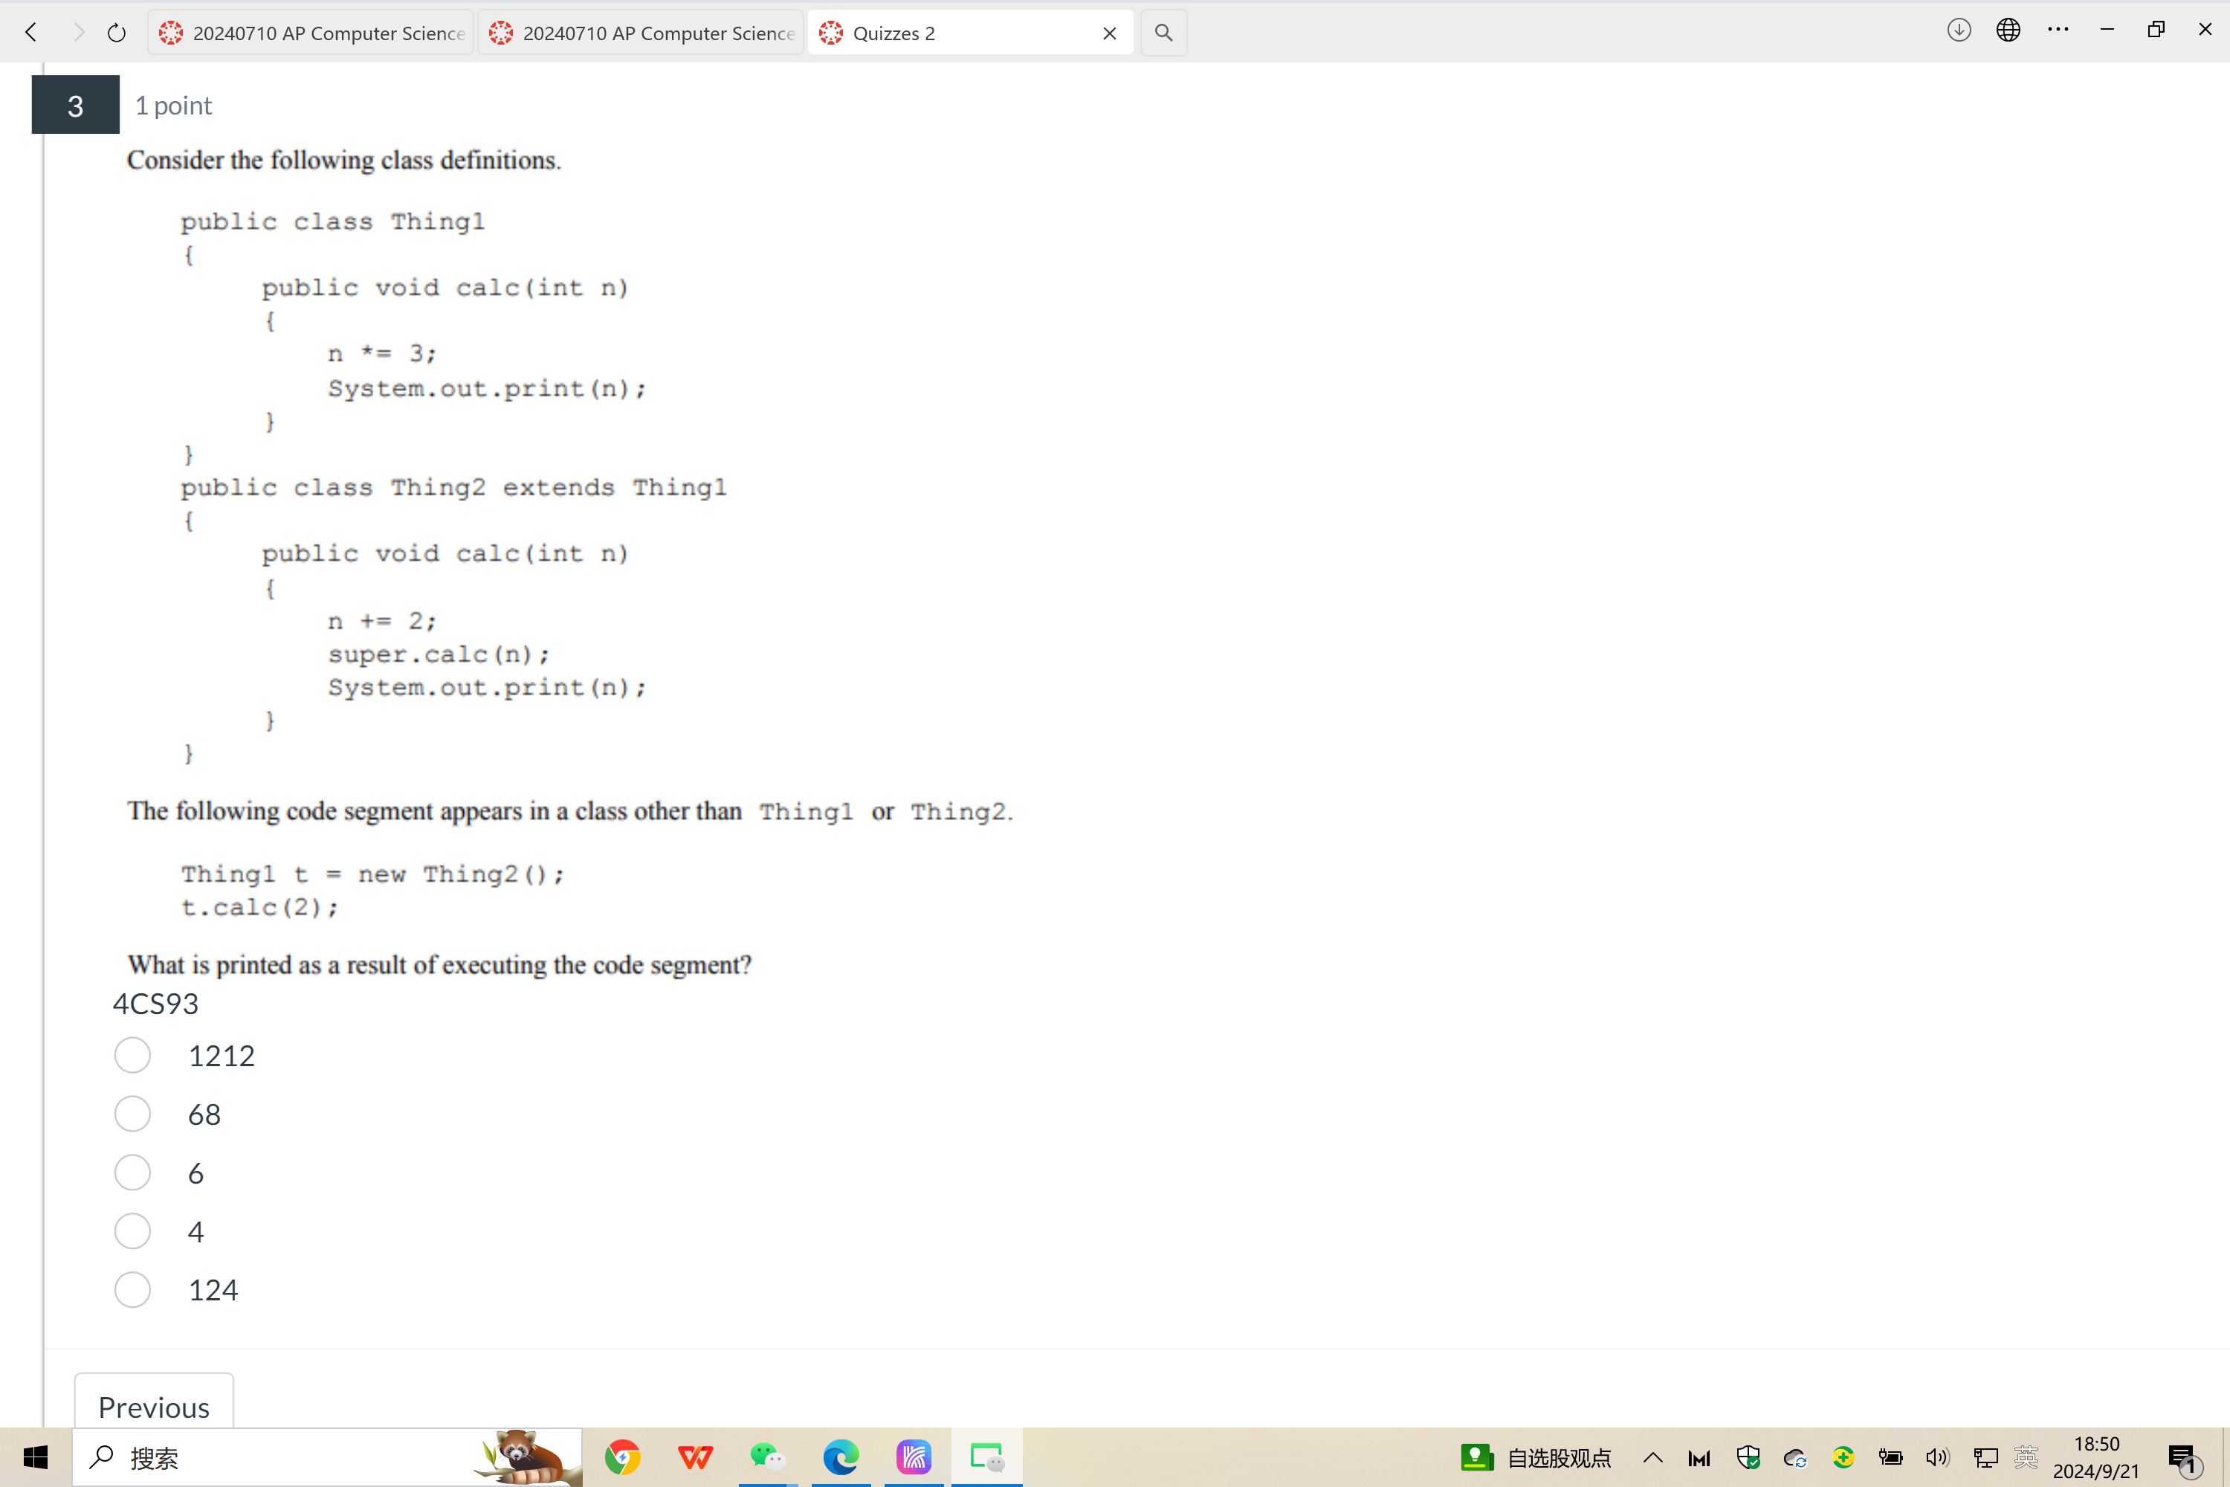
Task: Select radio button for answer 124
Action: coord(133,1289)
